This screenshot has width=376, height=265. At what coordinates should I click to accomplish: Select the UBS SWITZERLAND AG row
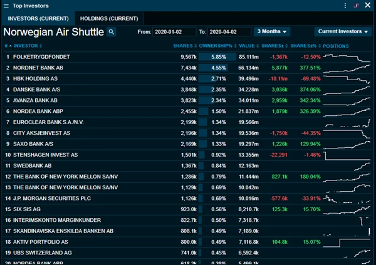coord(187,252)
